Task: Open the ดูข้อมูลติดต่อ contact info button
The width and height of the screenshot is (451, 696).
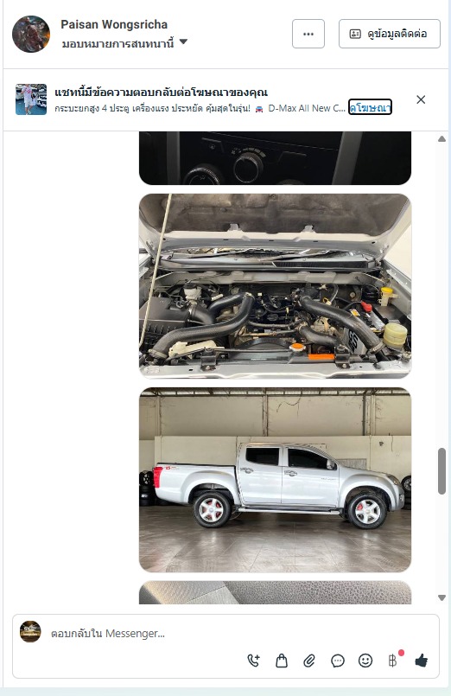Action: [390, 34]
